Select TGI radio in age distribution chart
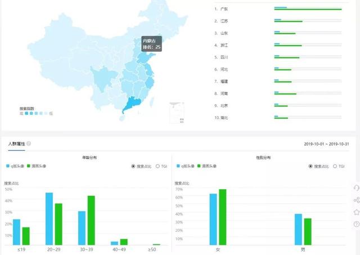The image size is (360, 255). 158,166
